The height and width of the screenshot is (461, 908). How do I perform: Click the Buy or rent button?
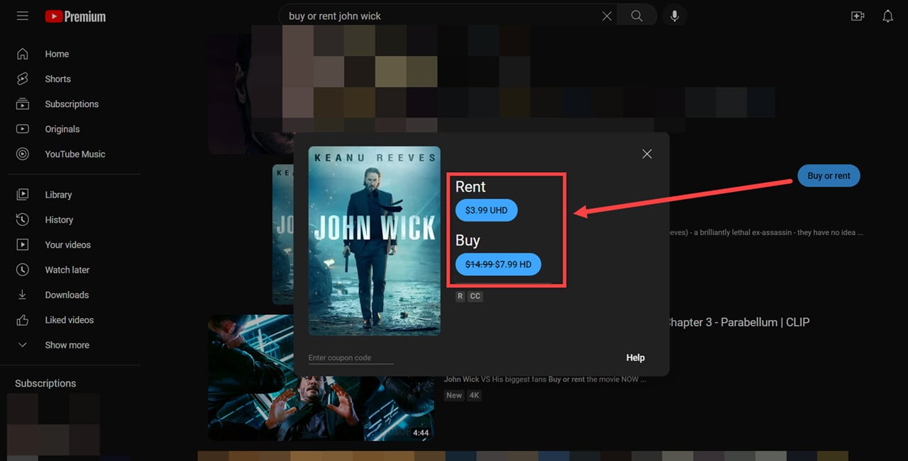click(829, 176)
